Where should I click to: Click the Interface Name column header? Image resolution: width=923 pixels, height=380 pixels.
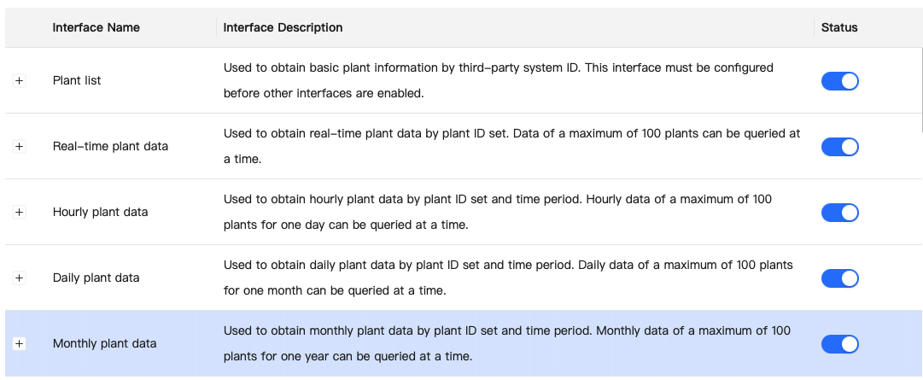tap(96, 27)
